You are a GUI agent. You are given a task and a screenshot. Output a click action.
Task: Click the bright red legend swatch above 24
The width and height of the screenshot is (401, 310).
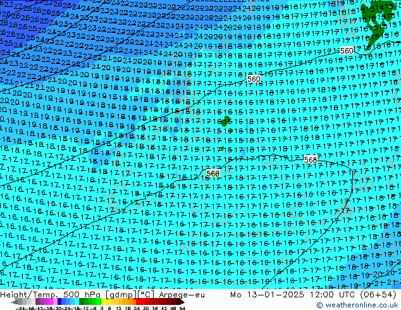coord(138,302)
